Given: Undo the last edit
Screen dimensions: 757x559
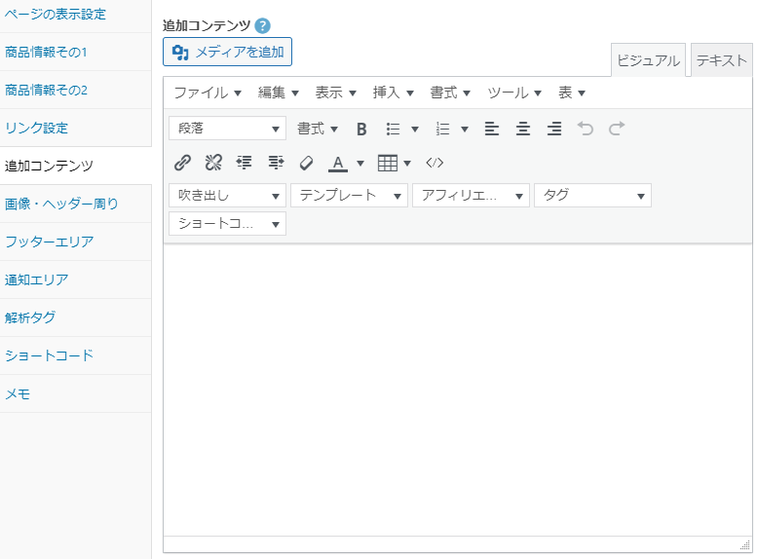Looking at the screenshot, I should 586,129.
